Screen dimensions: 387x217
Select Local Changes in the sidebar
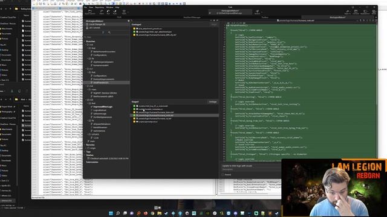tap(106, 24)
